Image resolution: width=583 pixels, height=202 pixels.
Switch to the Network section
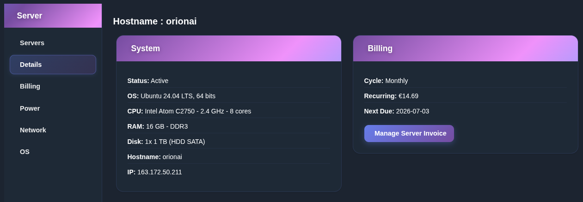click(53, 130)
